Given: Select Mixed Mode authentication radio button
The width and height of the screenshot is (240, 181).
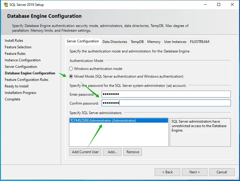Looking at the screenshot, I should coord(71,76).
